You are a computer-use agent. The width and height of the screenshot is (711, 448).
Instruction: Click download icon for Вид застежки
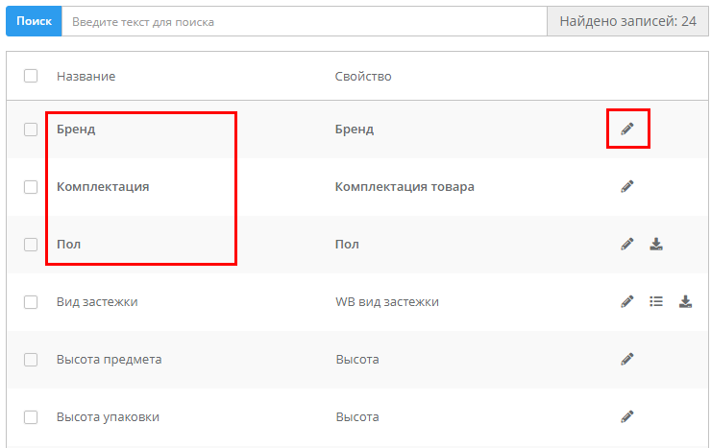685,301
